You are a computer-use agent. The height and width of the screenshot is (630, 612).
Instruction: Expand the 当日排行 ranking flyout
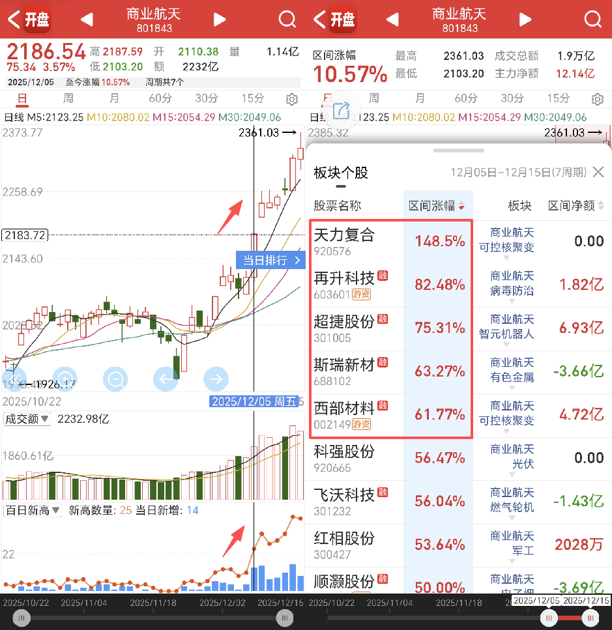pyautogui.click(x=270, y=260)
